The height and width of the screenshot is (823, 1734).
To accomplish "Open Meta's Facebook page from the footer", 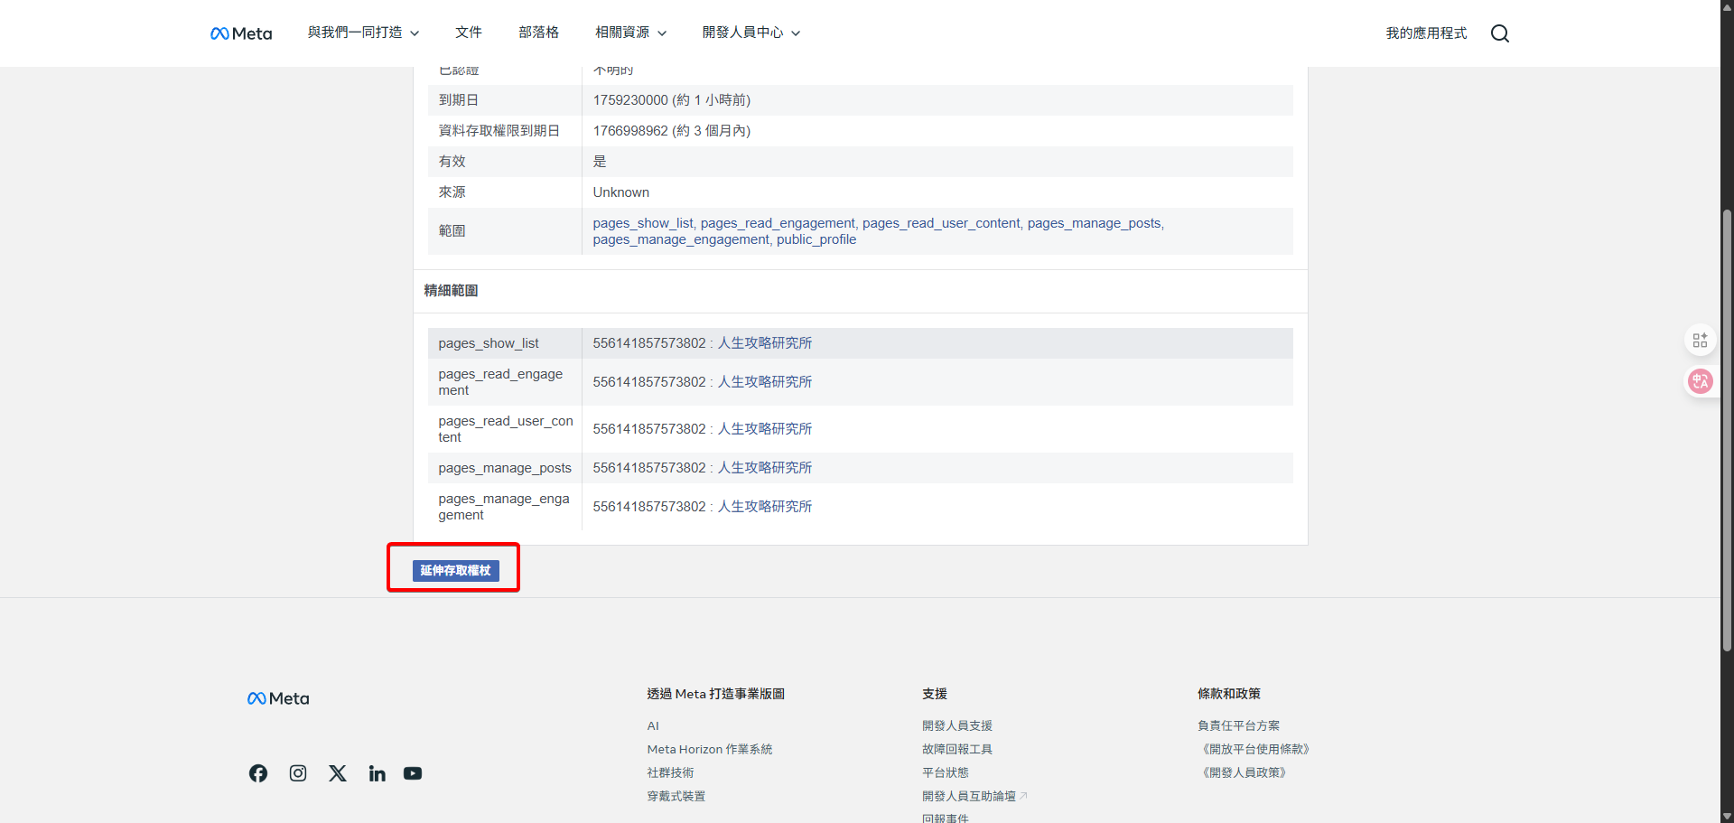I will coord(257,773).
